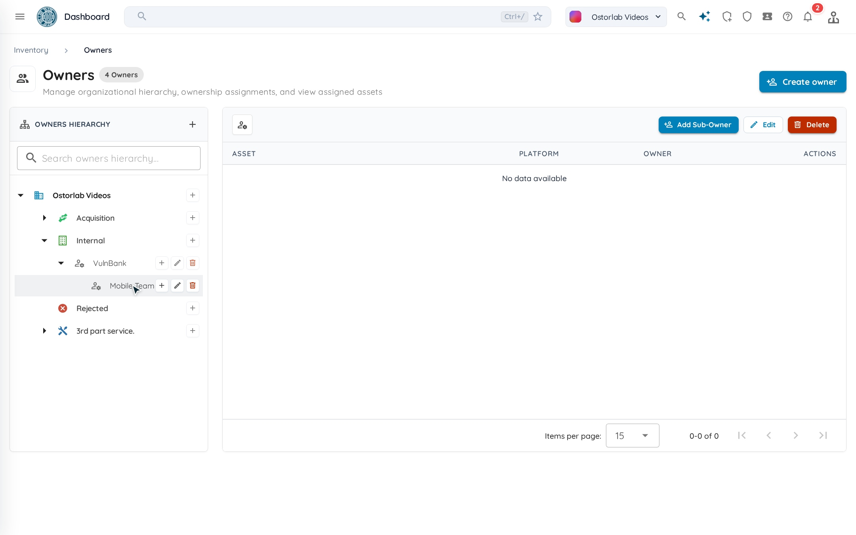Open the hamburger navigation menu
The width and height of the screenshot is (856, 535).
pyautogui.click(x=20, y=17)
